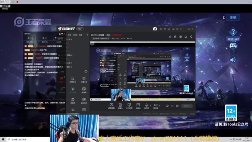Click the 修改 edit title button
This screenshot has height=142, width=252.
point(108,35)
